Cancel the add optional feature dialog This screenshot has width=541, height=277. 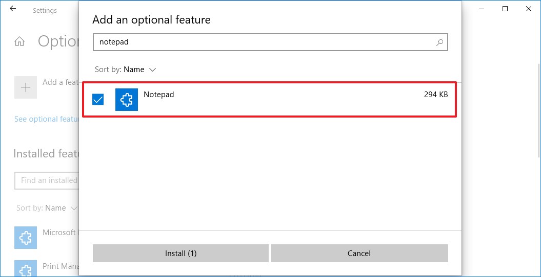coord(359,253)
